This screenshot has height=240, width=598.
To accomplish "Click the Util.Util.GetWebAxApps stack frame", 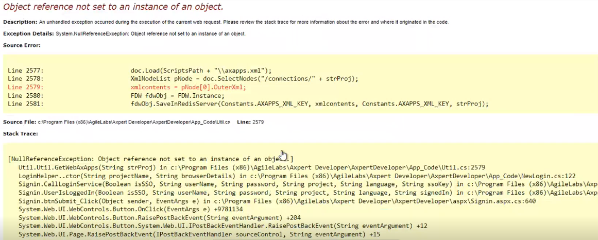I will [x=252, y=167].
